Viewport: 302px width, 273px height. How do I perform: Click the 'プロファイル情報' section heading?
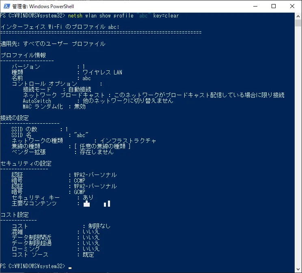[x=23, y=55]
